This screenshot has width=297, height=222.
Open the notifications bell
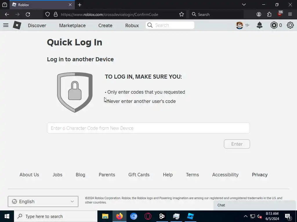[x=260, y=25]
